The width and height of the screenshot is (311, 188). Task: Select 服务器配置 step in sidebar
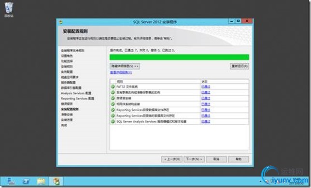tap(68, 82)
